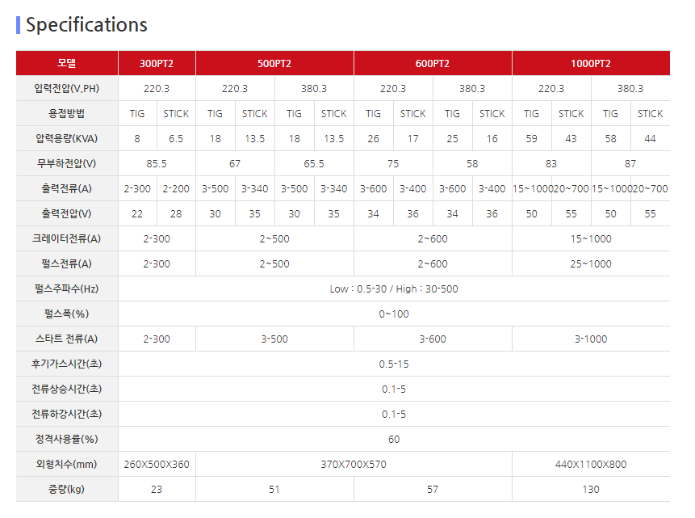Click 3-600 in the 스타트 전류 row
Image resolution: width=695 pixels, height=518 pixels.
pos(433,339)
